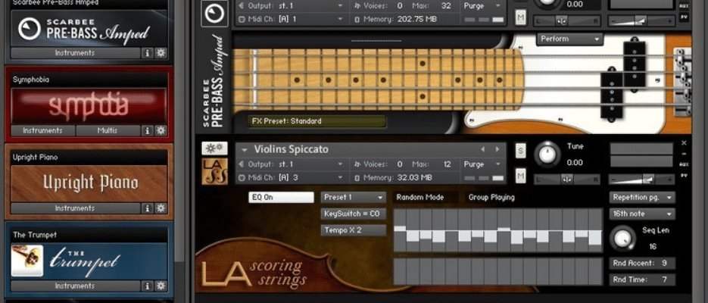Toggle PV button on Violins Spiccato
This screenshot has width=708, height=303.
tap(684, 175)
